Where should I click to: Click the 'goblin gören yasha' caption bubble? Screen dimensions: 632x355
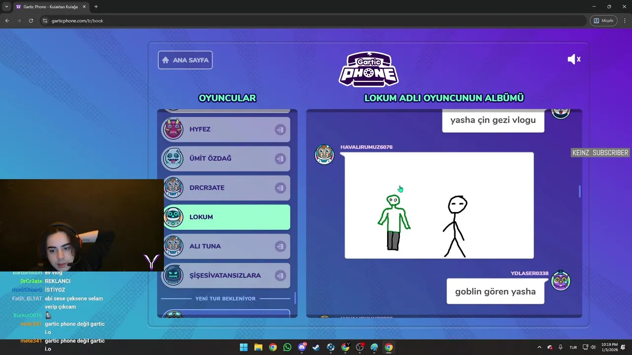(x=495, y=291)
